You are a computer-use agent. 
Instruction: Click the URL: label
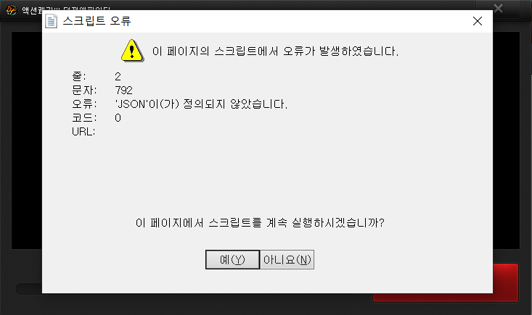pyautogui.click(x=83, y=132)
